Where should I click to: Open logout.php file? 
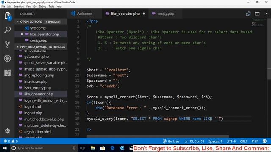pos(41,113)
